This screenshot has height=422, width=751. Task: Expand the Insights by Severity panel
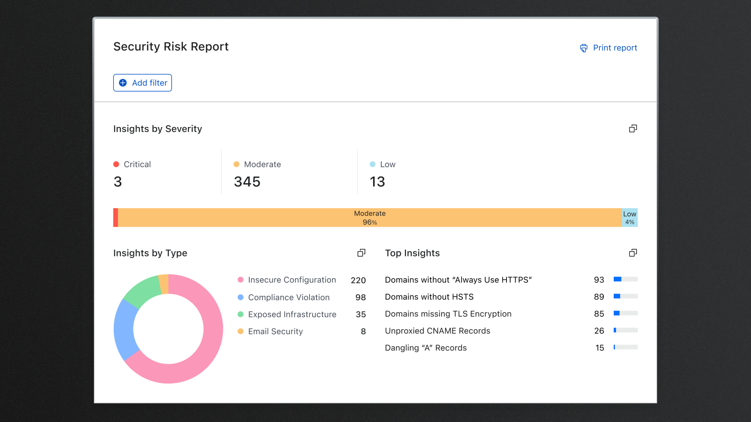[x=633, y=129]
